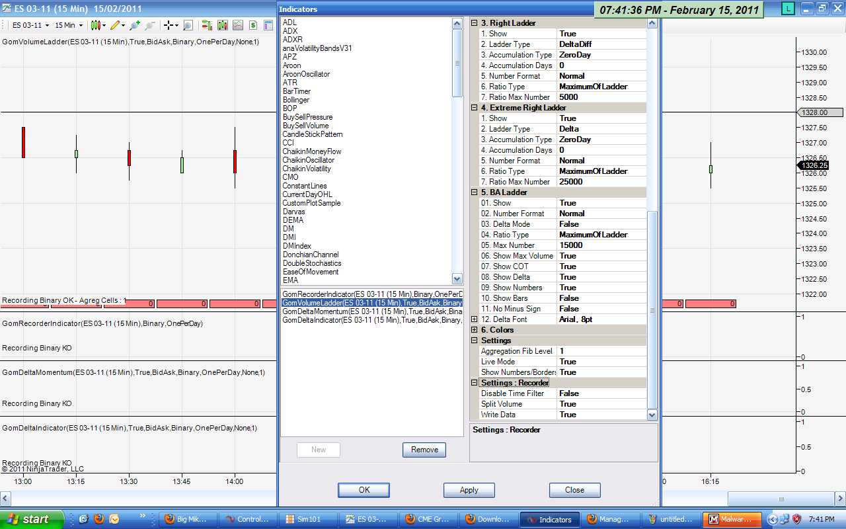
Task: Select CandleStickPattern in the indicator list
Action: click(313, 134)
